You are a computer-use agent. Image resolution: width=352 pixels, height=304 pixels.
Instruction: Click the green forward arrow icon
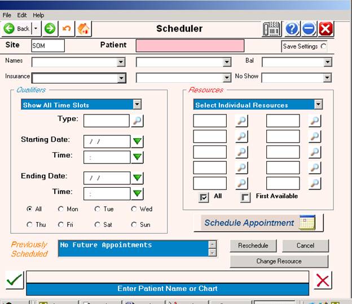click(x=50, y=29)
